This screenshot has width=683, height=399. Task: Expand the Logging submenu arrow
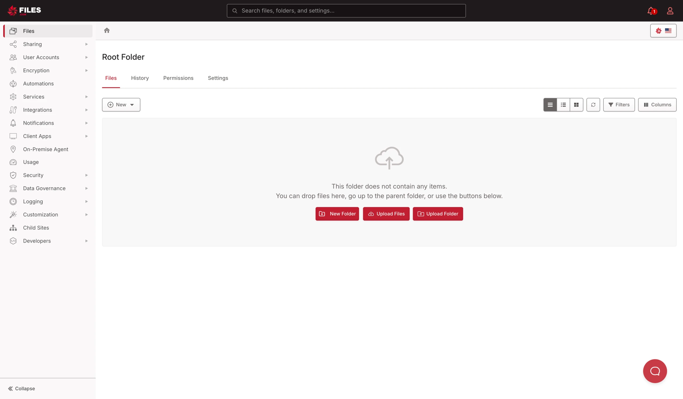point(86,201)
